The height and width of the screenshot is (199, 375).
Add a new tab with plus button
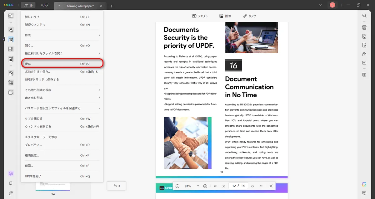112,6
